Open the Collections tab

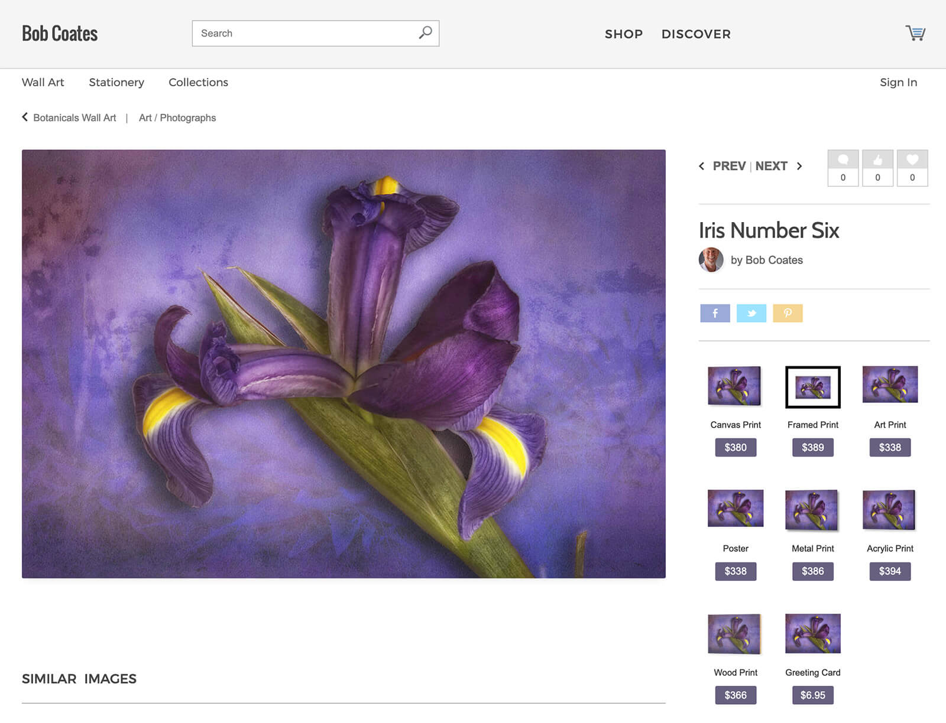[198, 82]
